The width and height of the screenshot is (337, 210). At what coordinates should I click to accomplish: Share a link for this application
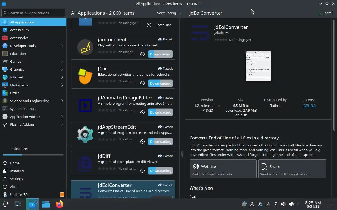point(292,169)
